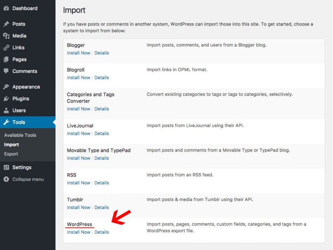
Task: Open the Settings menu label
Action: click(22, 167)
